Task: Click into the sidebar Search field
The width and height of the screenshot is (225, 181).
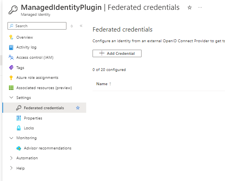Action: pyautogui.click(x=37, y=26)
